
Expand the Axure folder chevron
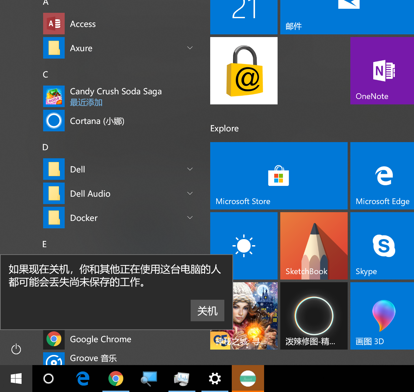coord(190,48)
